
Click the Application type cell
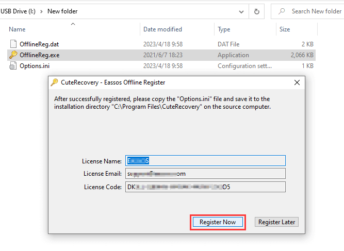click(233, 55)
